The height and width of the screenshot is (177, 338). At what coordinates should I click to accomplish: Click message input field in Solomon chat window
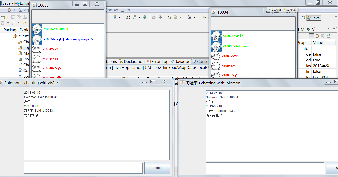(x=83, y=168)
